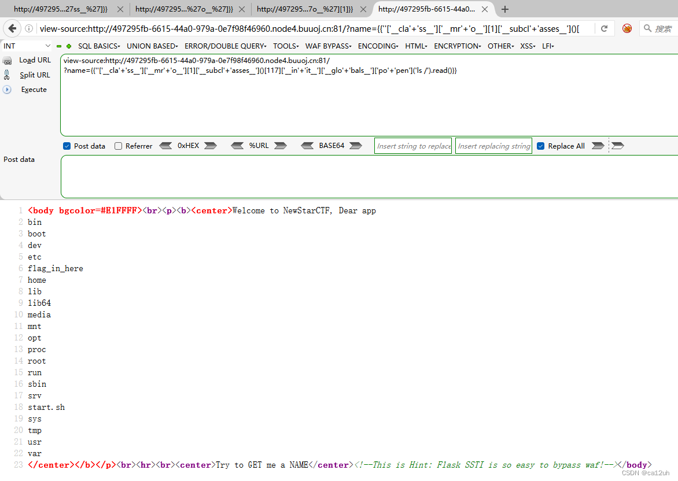Click into the HackBar URL textarea
Screen dimensions: 678x481
369,95
